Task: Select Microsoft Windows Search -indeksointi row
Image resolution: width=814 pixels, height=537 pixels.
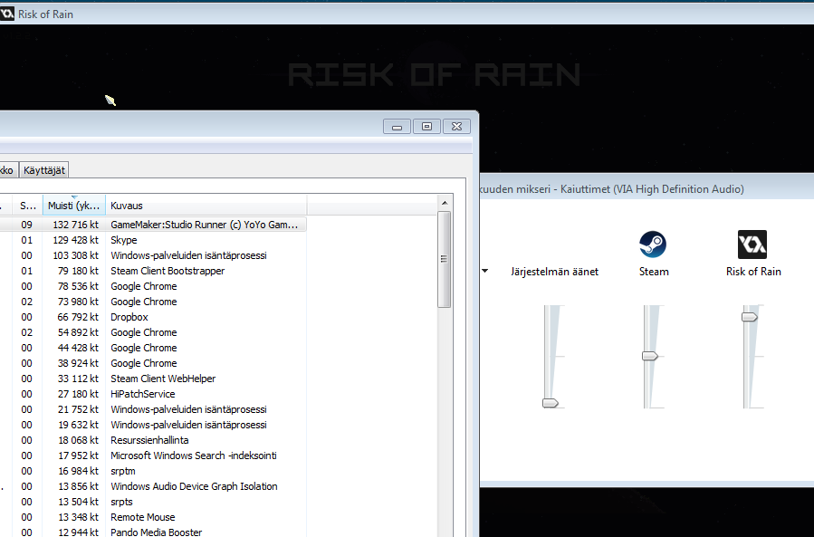Action: click(153, 455)
